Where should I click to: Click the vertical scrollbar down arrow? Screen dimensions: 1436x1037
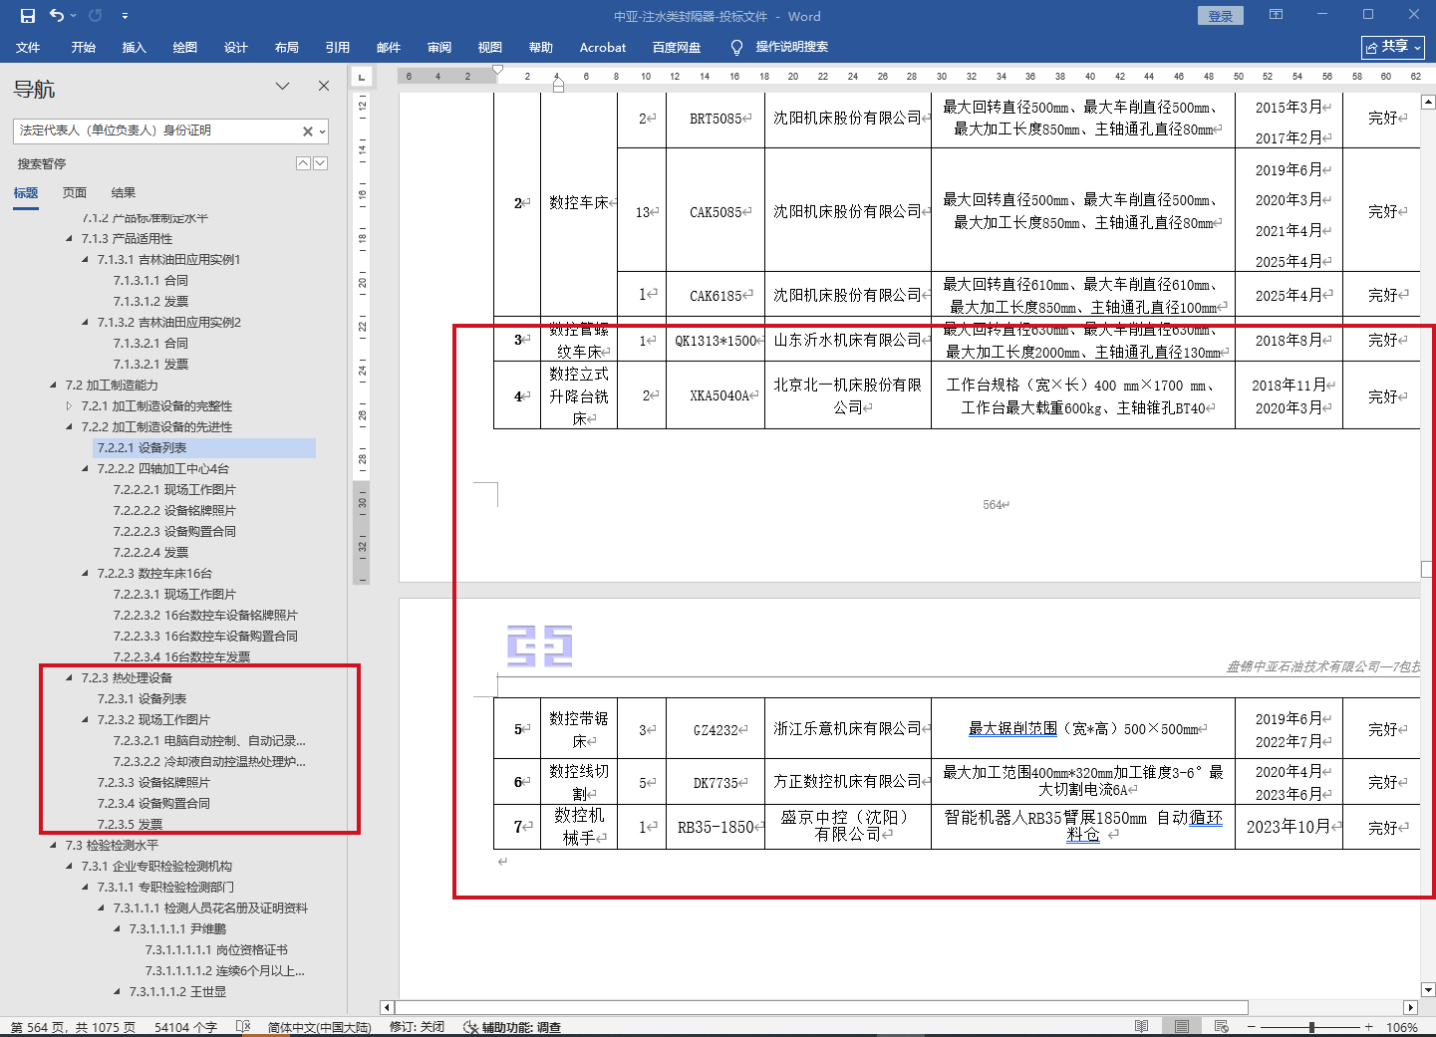pos(1428,990)
